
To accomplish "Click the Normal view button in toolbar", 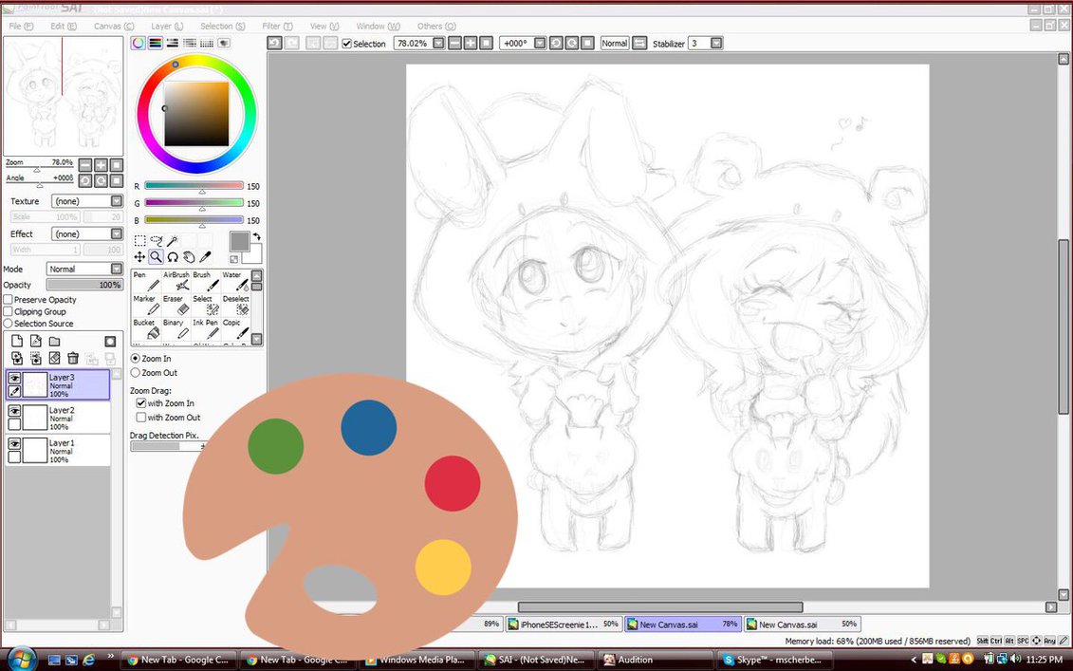I will [x=615, y=43].
